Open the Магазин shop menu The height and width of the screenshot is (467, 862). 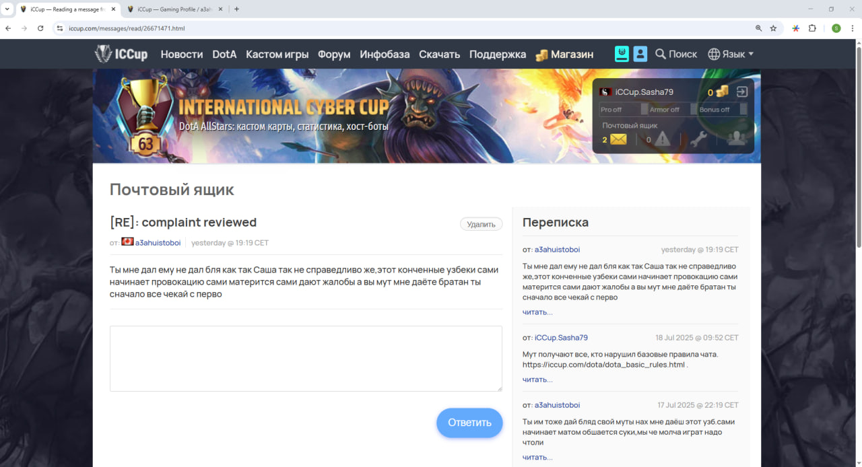point(564,54)
